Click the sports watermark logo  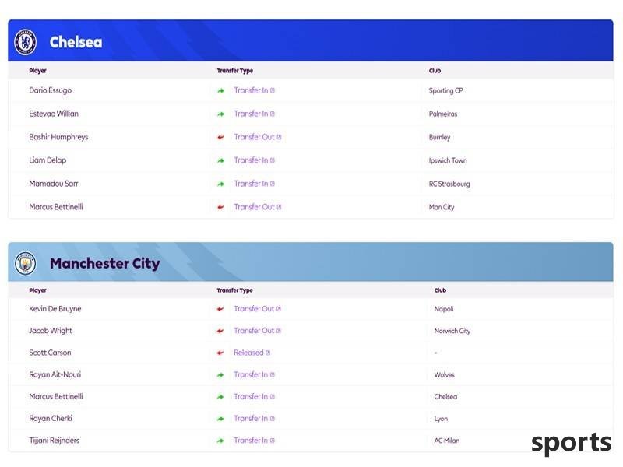point(572,443)
